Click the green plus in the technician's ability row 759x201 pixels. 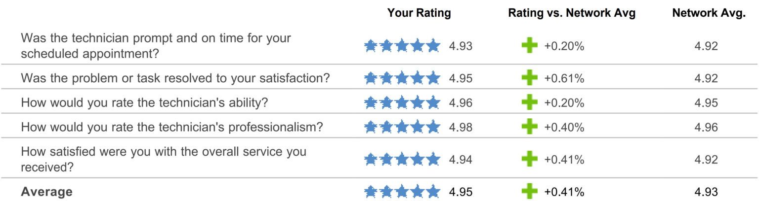point(530,102)
